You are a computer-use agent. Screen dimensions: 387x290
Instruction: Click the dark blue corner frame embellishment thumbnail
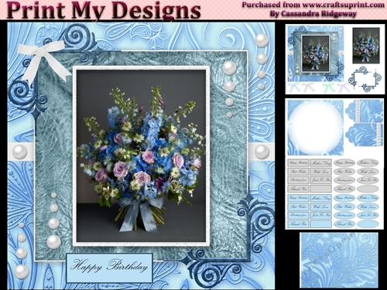click(365, 79)
